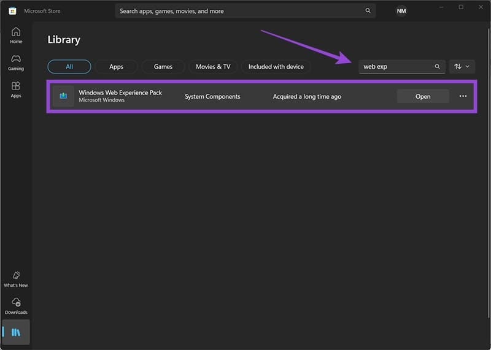Minimize the Microsoft Store window
Image resolution: width=491 pixels, height=350 pixels.
point(441,7)
